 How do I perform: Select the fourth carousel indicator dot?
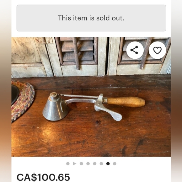coord(88,164)
